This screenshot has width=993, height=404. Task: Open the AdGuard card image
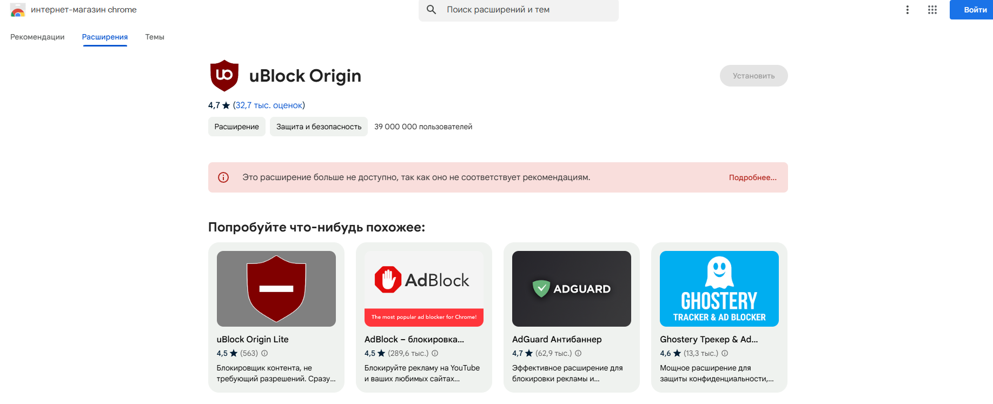[572, 289]
